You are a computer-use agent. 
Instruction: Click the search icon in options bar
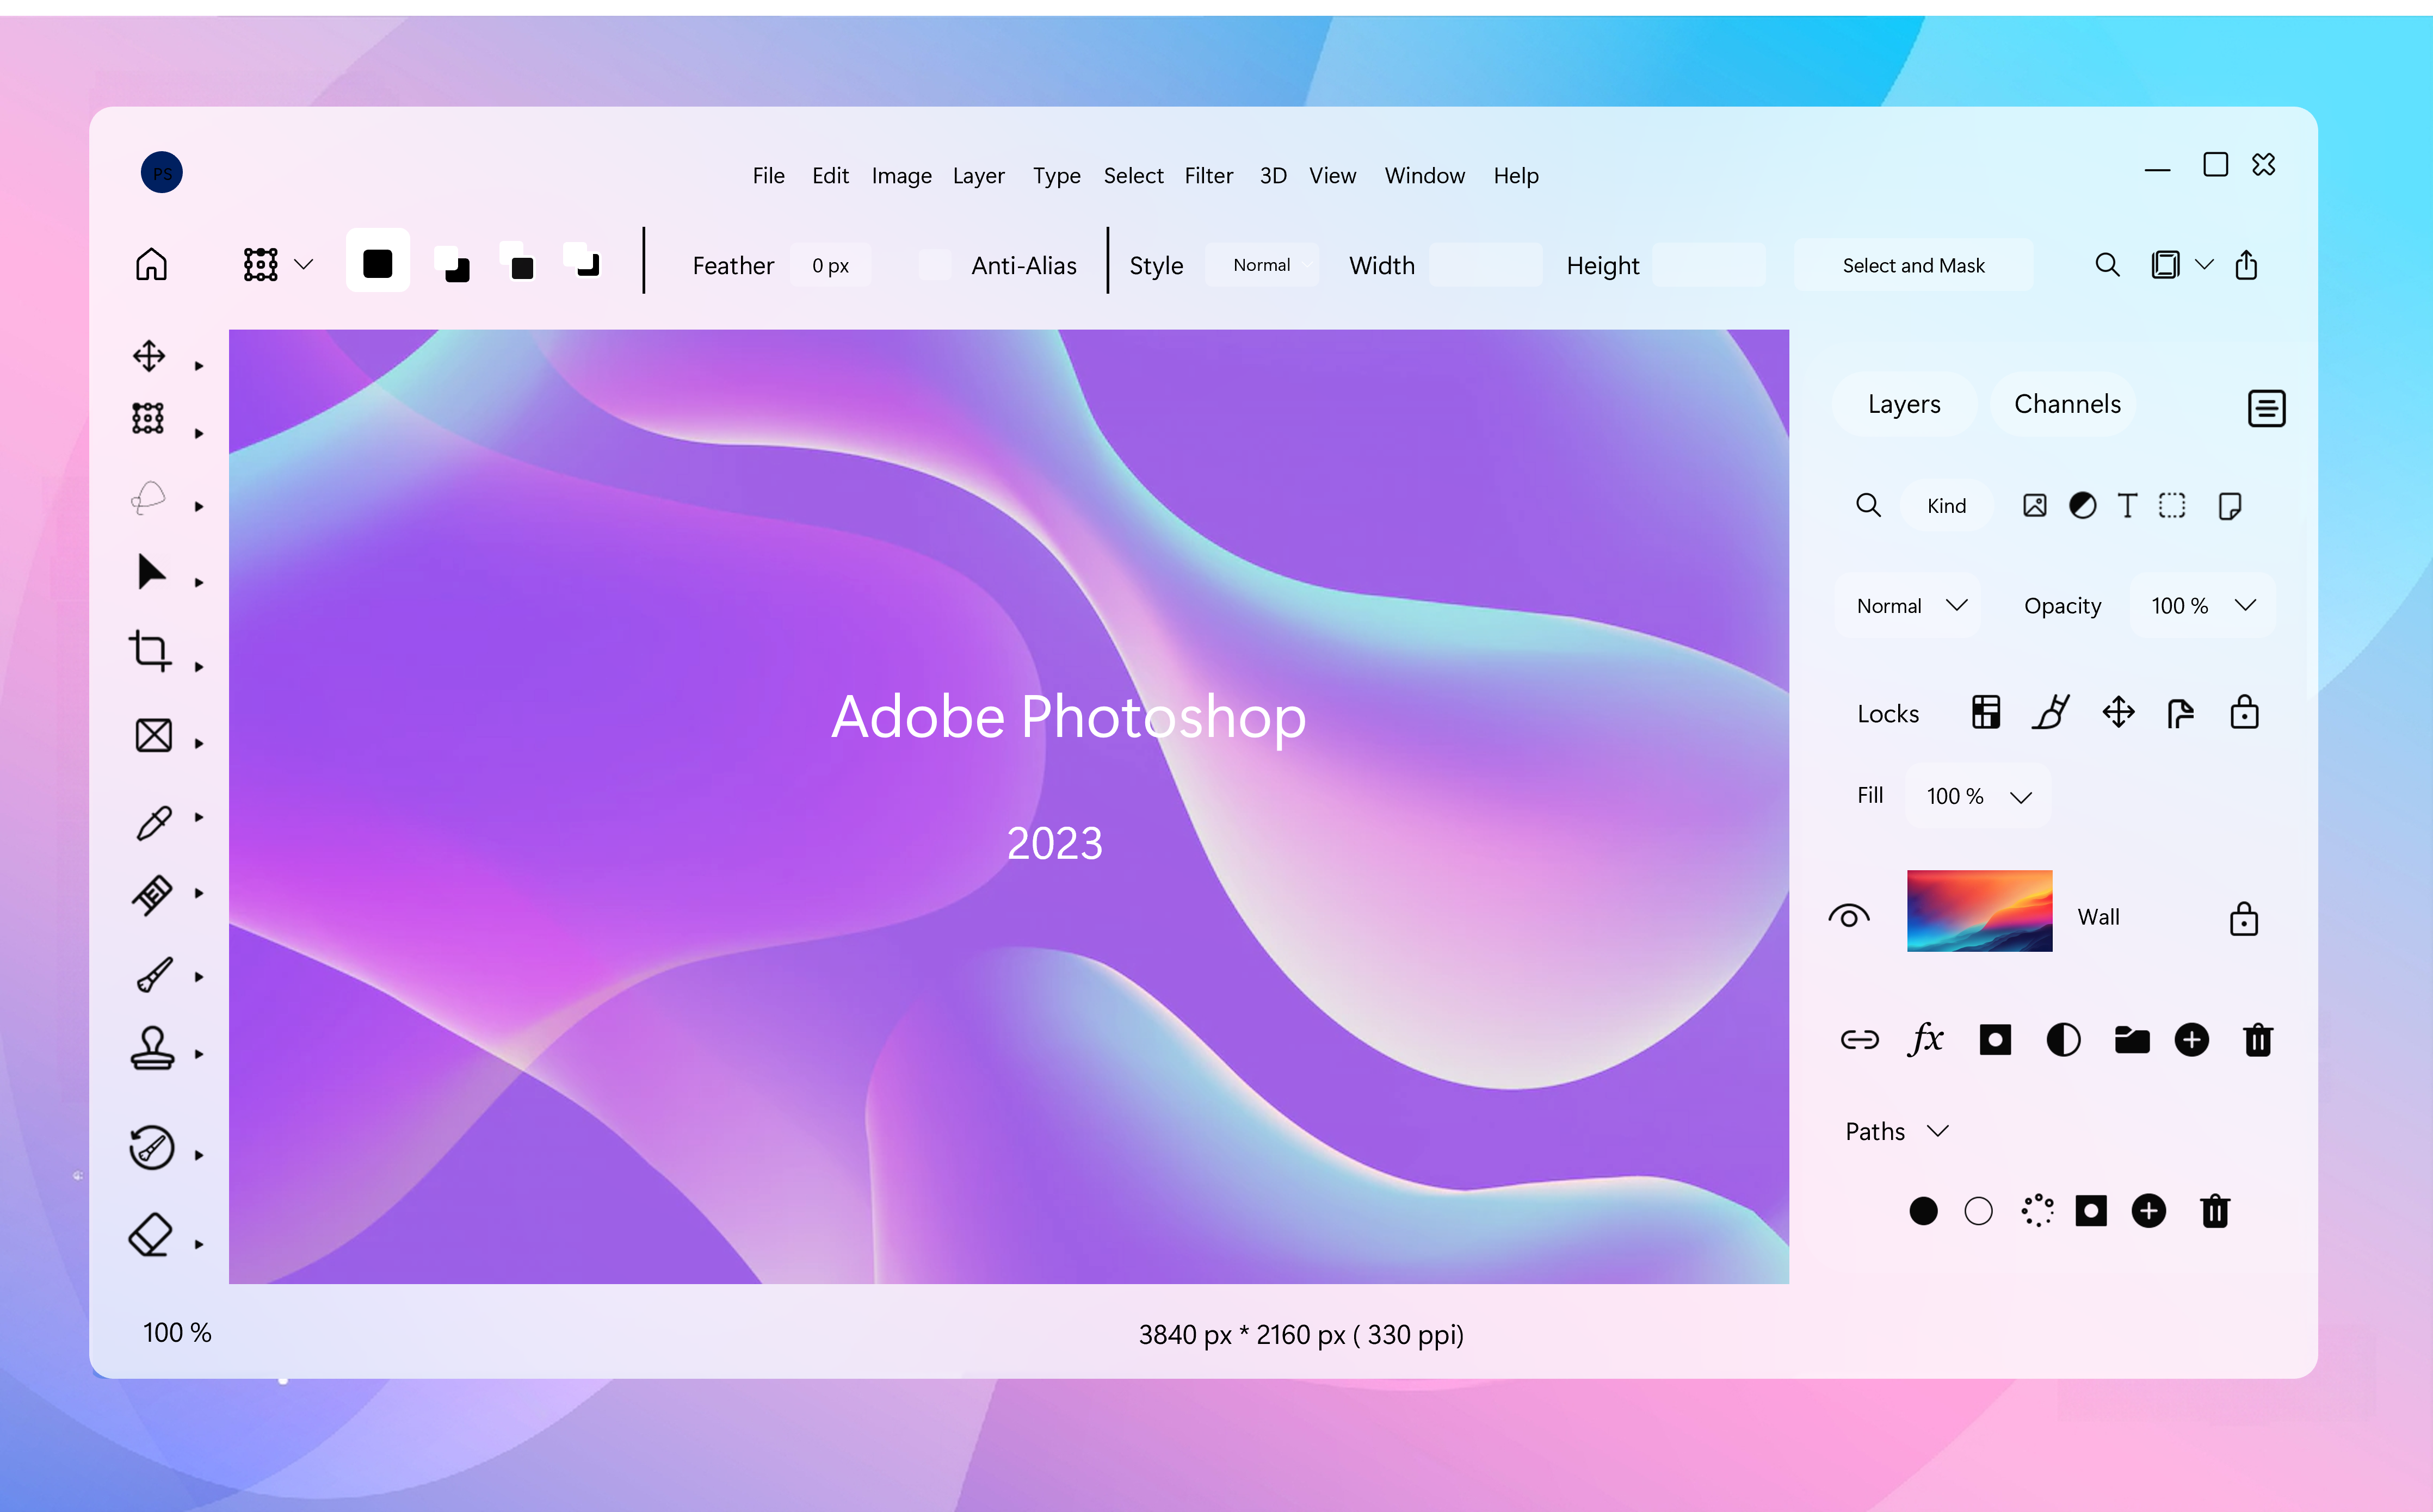2107,265
